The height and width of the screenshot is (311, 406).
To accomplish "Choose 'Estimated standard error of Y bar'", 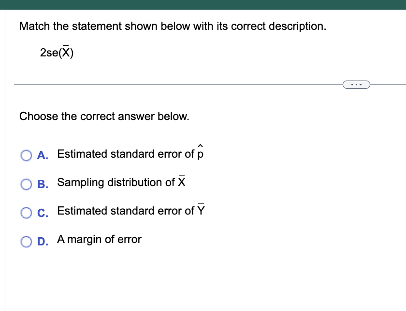I will [131, 211].
